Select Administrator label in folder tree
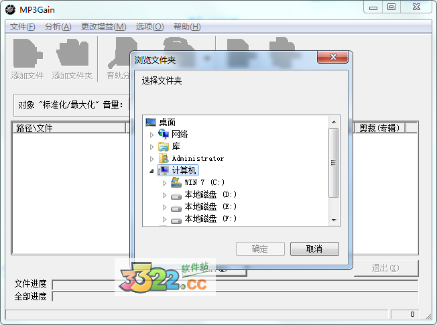This screenshot has width=437, height=325. (198, 158)
